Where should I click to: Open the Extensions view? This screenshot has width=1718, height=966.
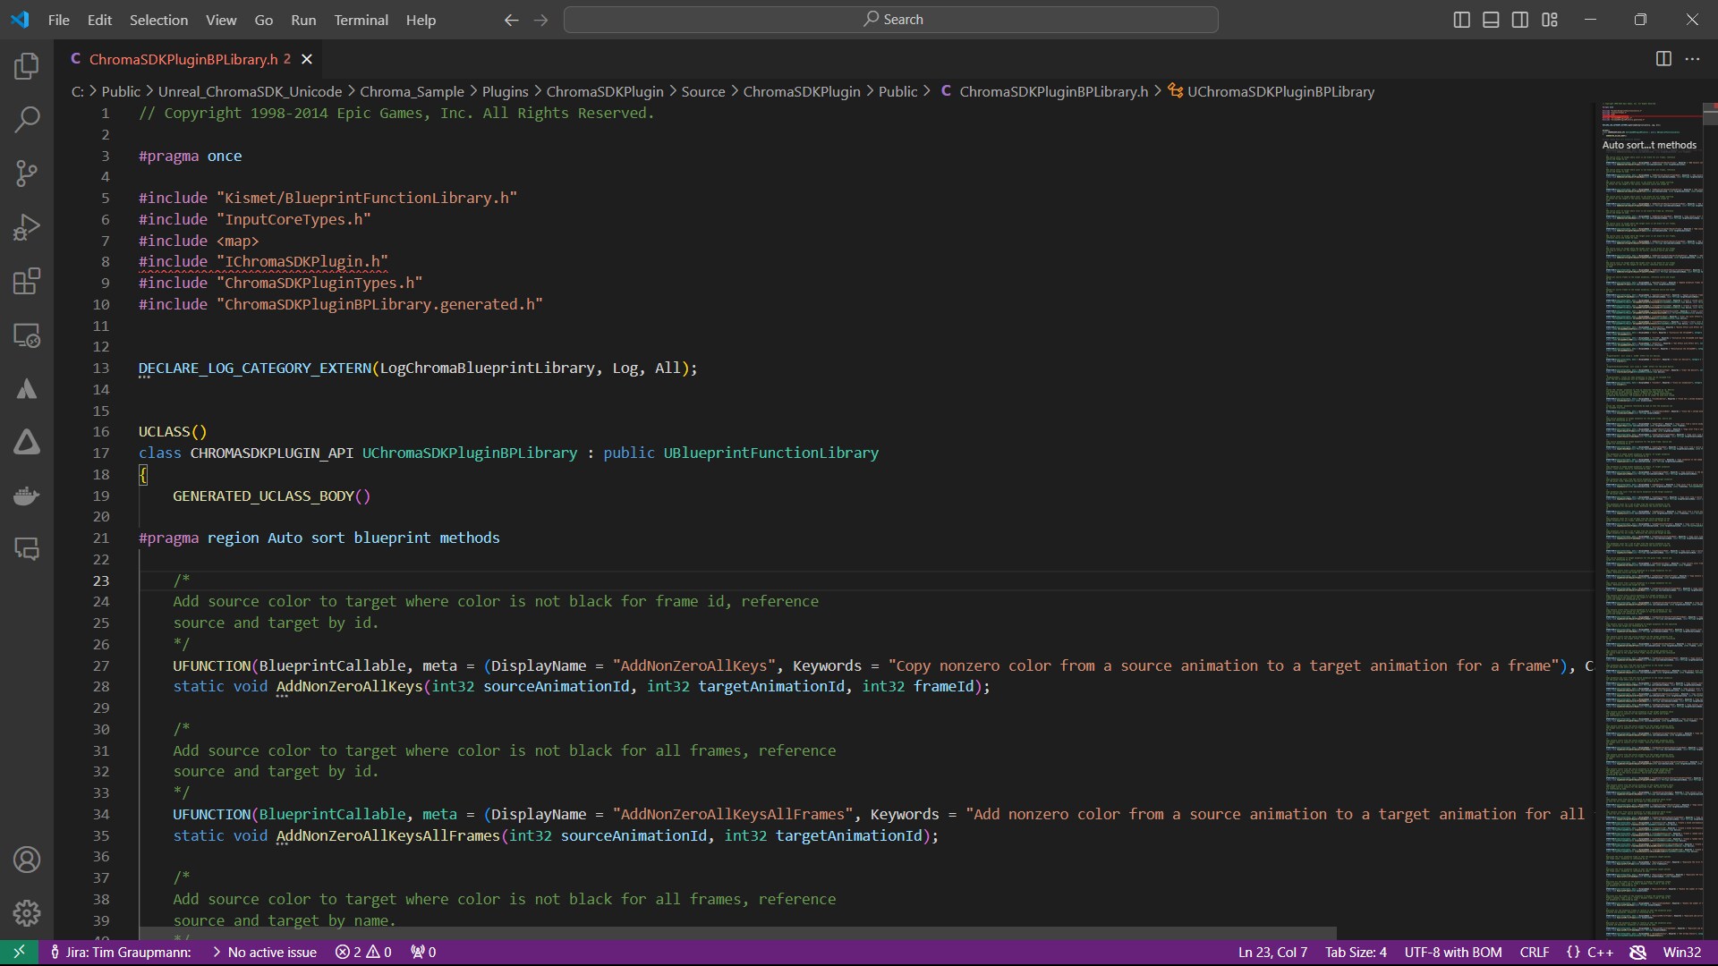[27, 281]
